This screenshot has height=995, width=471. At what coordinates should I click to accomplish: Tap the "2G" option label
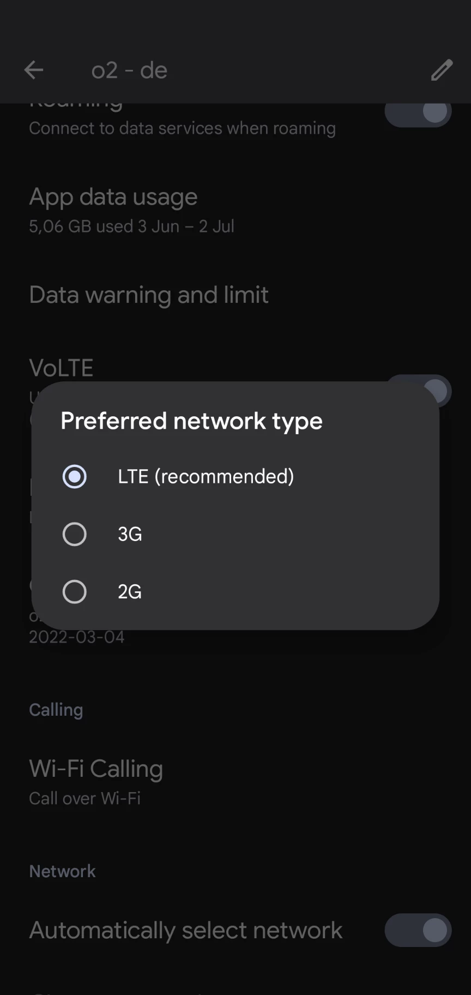[130, 592]
